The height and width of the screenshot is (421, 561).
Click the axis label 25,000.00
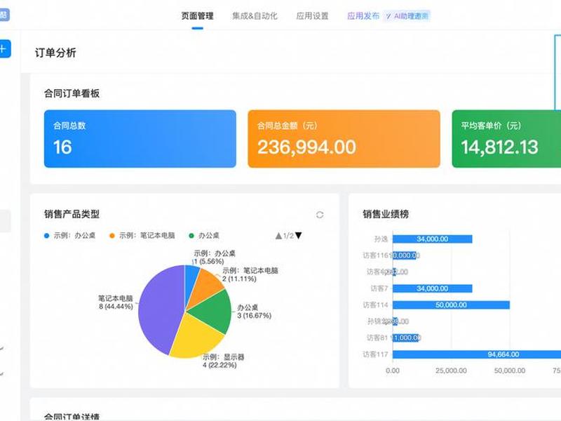(451, 370)
